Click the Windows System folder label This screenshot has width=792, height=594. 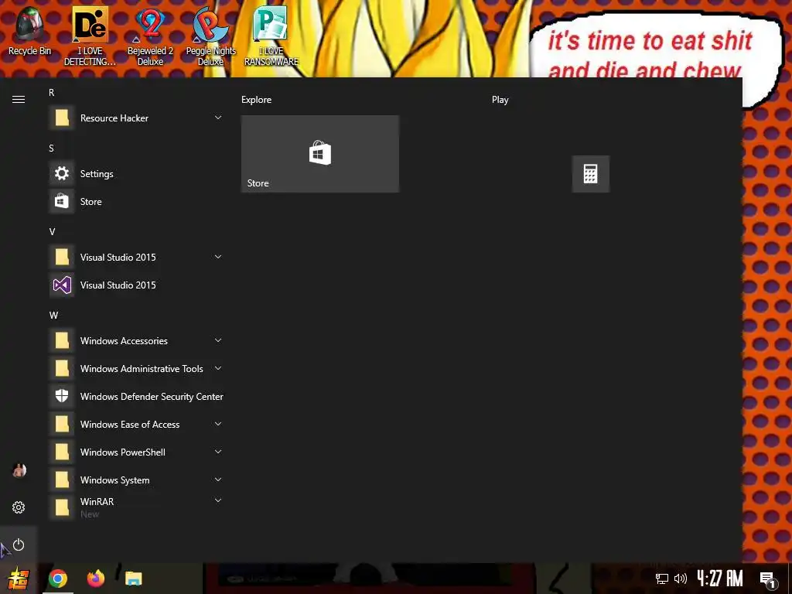click(x=114, y=480)
